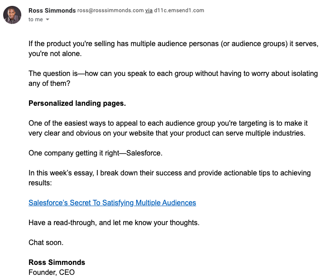Open Salesforce's Secret To Satisfying Multiple Audiences link
This screenshot has height=278, width=330.
(112, 203)
